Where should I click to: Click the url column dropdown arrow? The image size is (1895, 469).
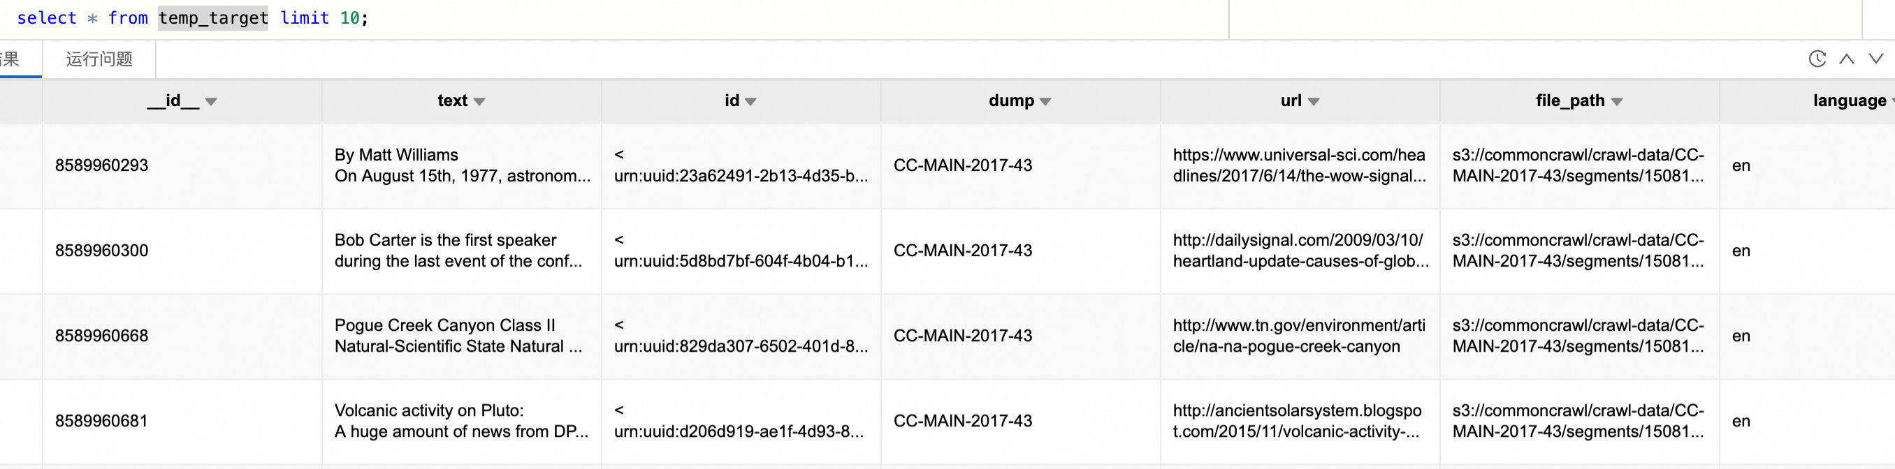click(1314, 101)
